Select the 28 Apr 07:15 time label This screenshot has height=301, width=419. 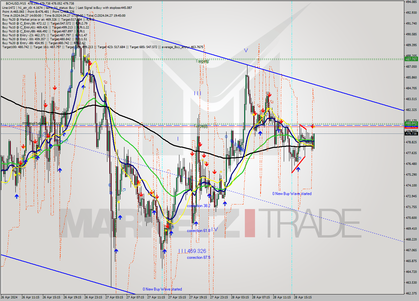pos(261,297)
